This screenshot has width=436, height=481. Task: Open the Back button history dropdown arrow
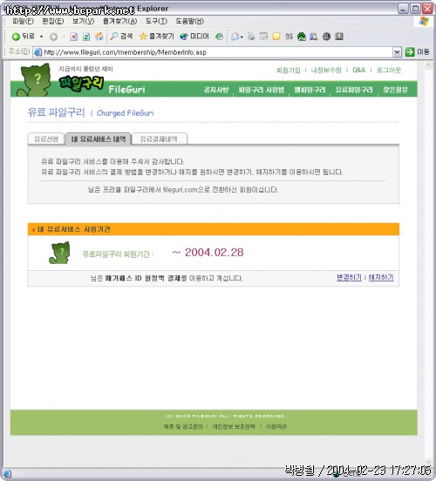pyautogui.click(x=41, y=37)
